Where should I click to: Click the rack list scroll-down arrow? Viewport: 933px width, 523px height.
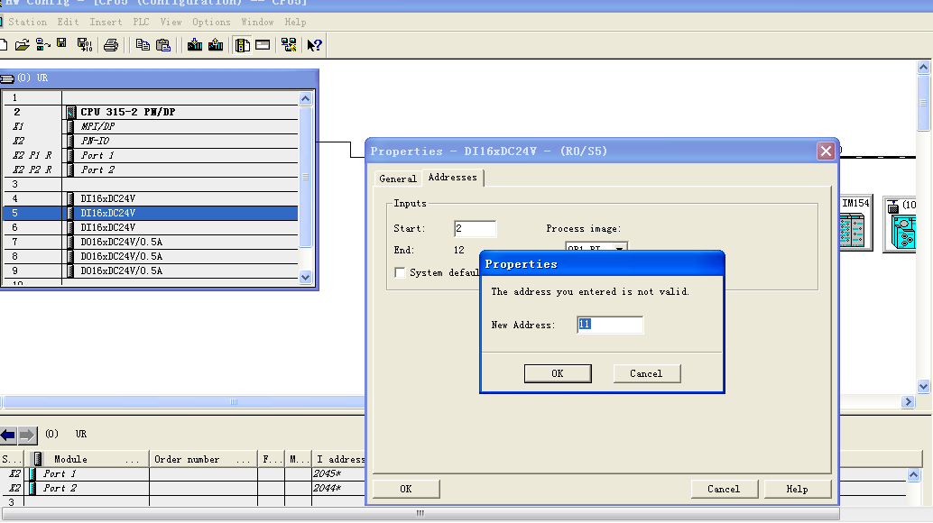[x=305, y=277]
